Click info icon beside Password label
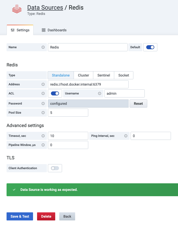Image resolution: width=178 pixels, height=227 pixels. (43, 104)
